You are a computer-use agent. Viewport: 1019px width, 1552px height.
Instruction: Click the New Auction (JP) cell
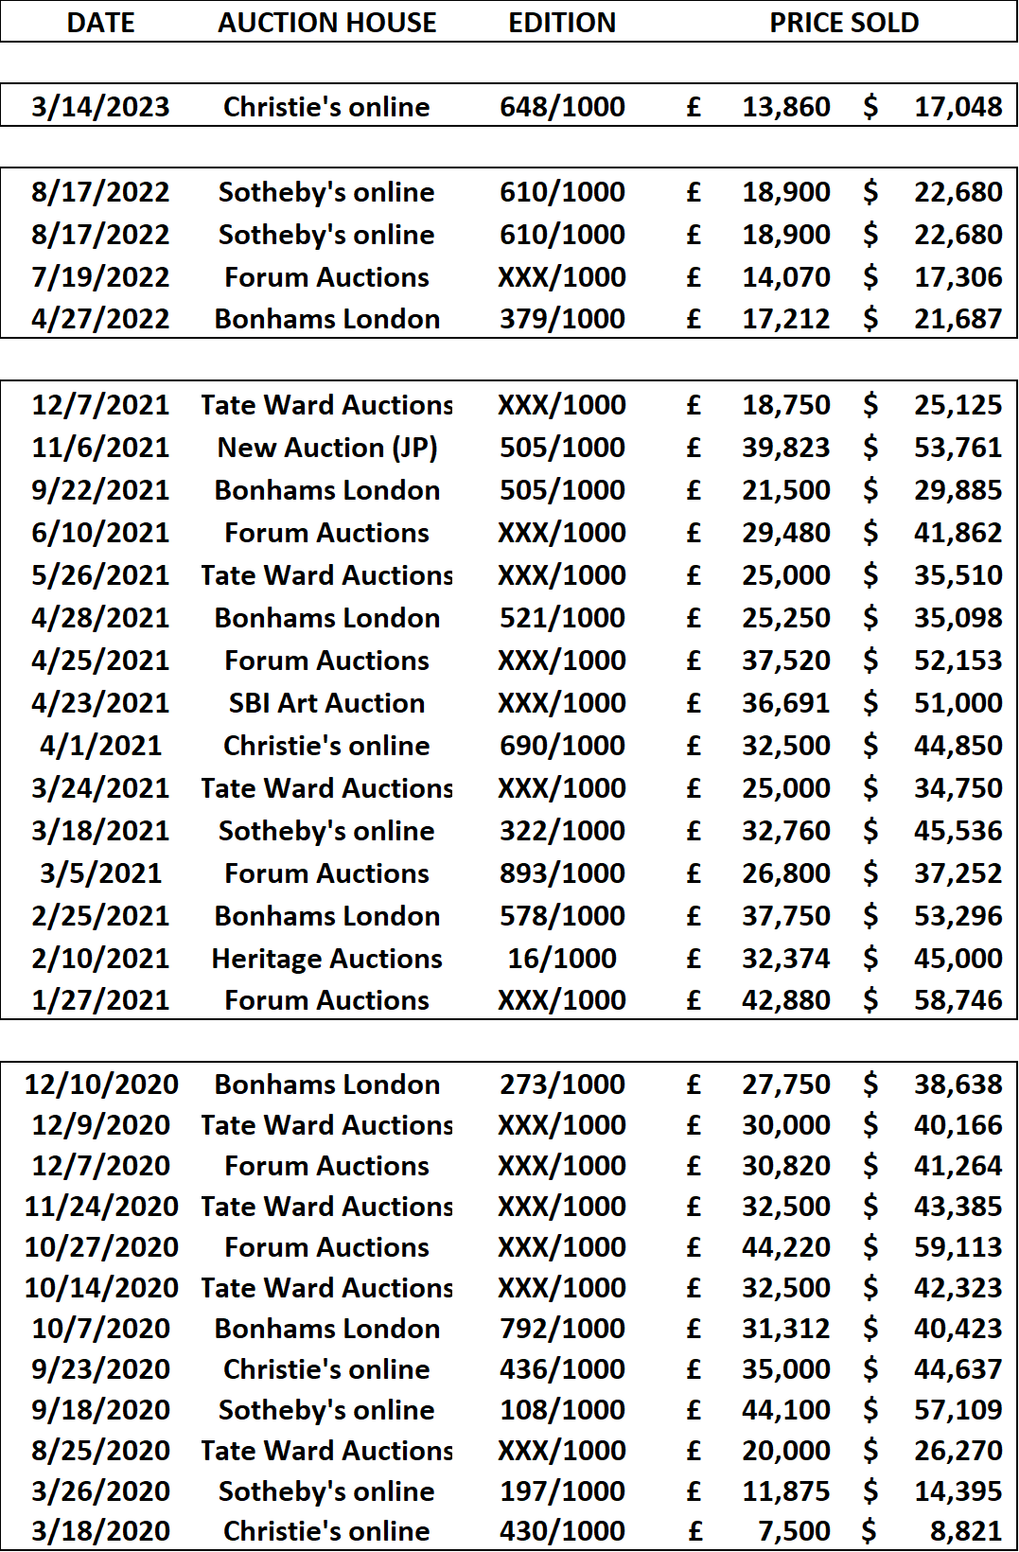tap(327, 448)
